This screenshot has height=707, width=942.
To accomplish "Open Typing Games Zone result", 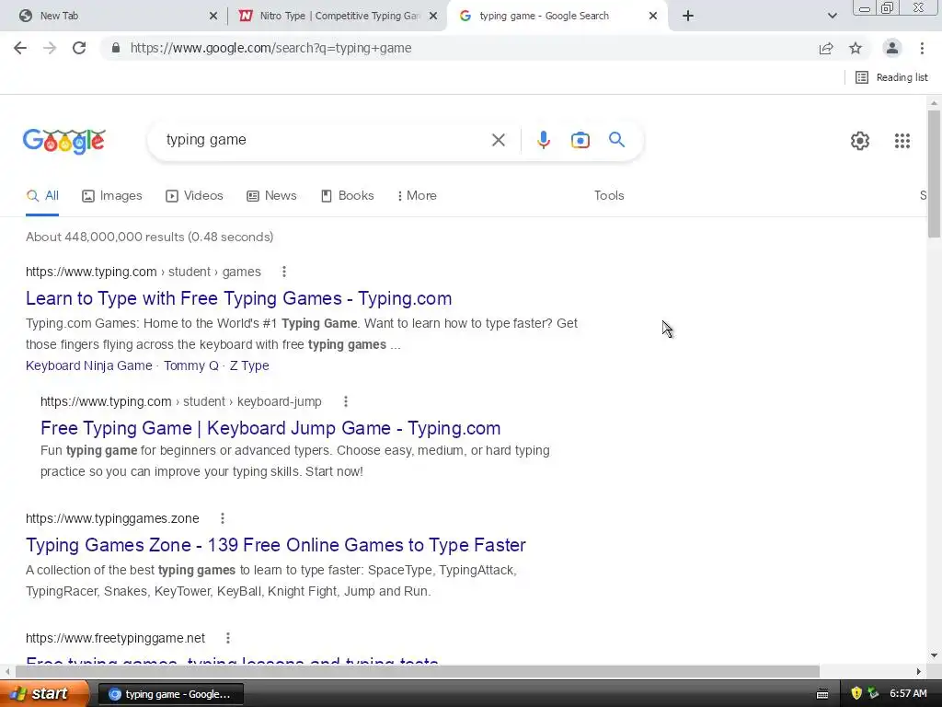I will pyautogui.click(x=276, y=545).
